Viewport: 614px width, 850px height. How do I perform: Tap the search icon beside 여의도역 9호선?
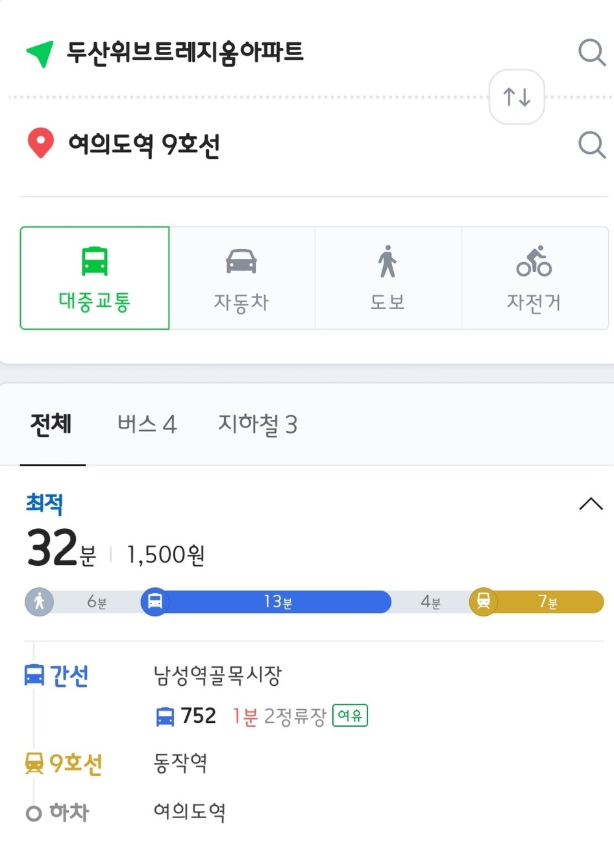point(591,145)
